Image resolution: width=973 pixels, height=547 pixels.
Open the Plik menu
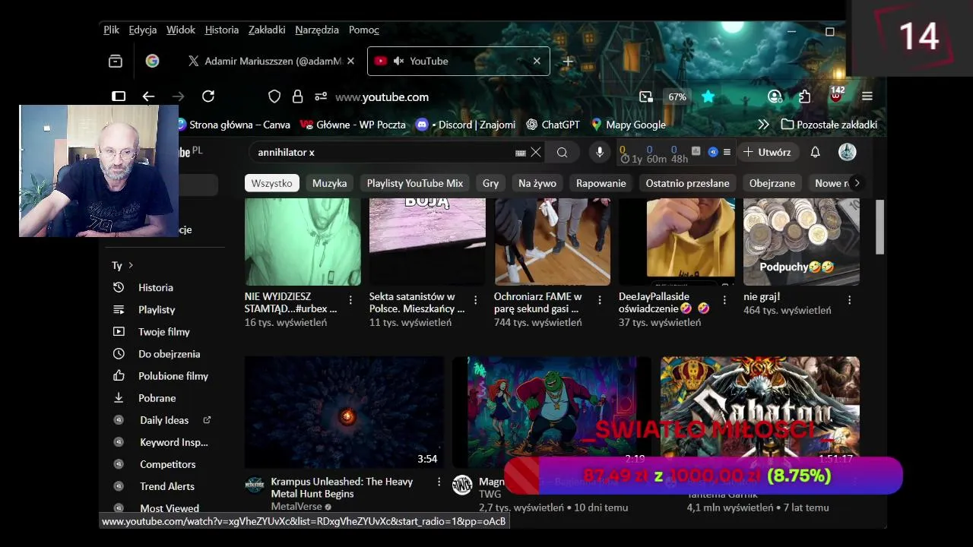click(x=112, y=30)
